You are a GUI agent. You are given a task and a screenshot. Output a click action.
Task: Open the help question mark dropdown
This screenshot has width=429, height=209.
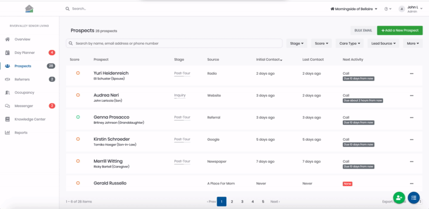pyautogui.click(x=388, y=9)
